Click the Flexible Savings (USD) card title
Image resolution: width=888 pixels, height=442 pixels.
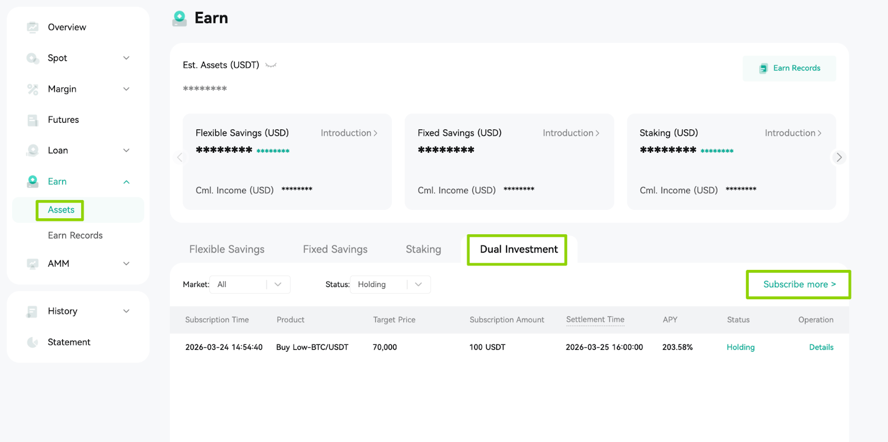pyautogui.click(x=242, y=133)
